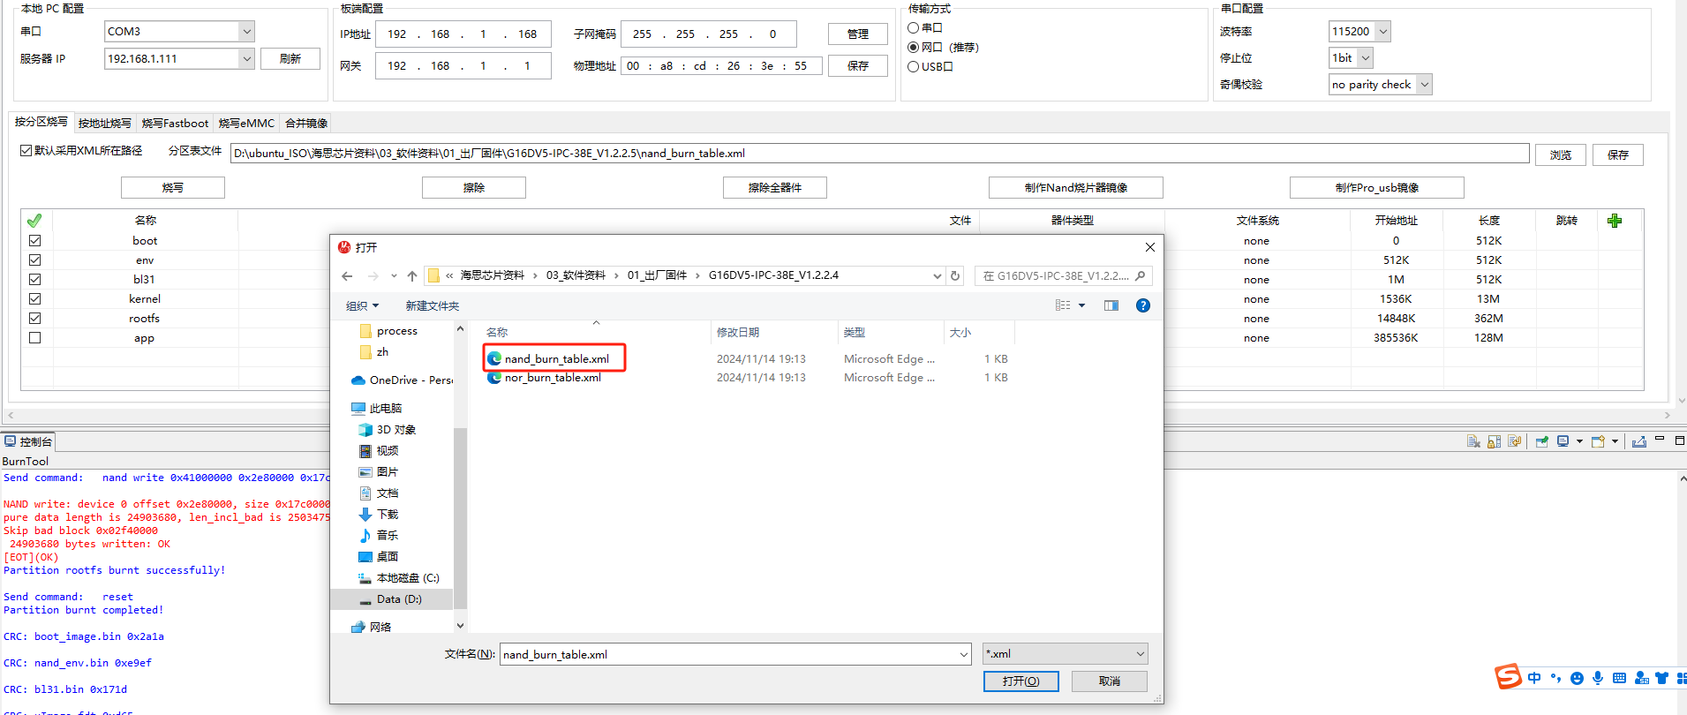Switch to 烧写eMMC tab
The image size is (1687, 715).
247,124
